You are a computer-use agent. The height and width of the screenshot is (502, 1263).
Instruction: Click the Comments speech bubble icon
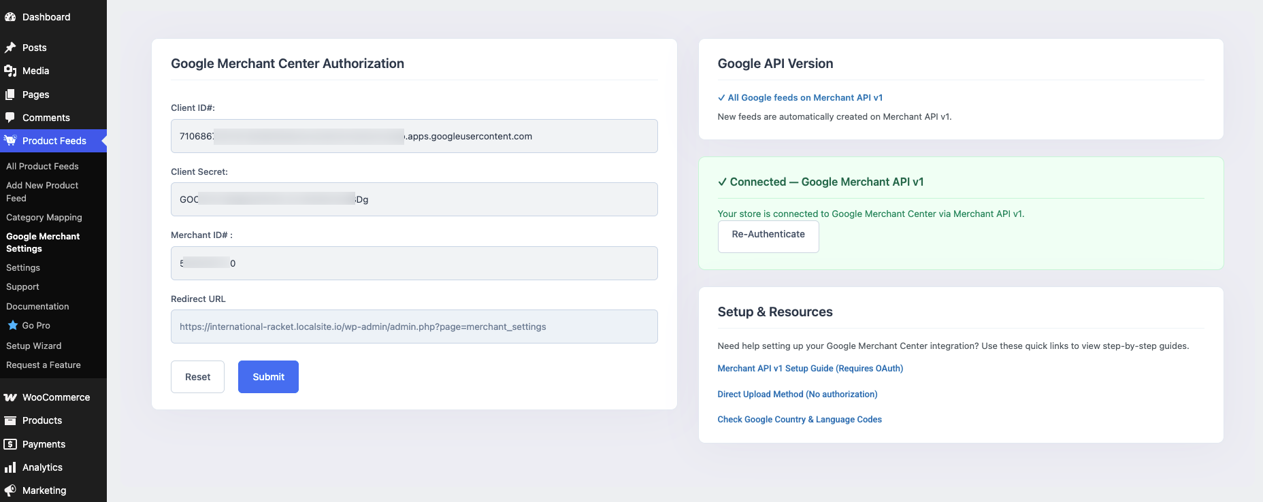10,118
